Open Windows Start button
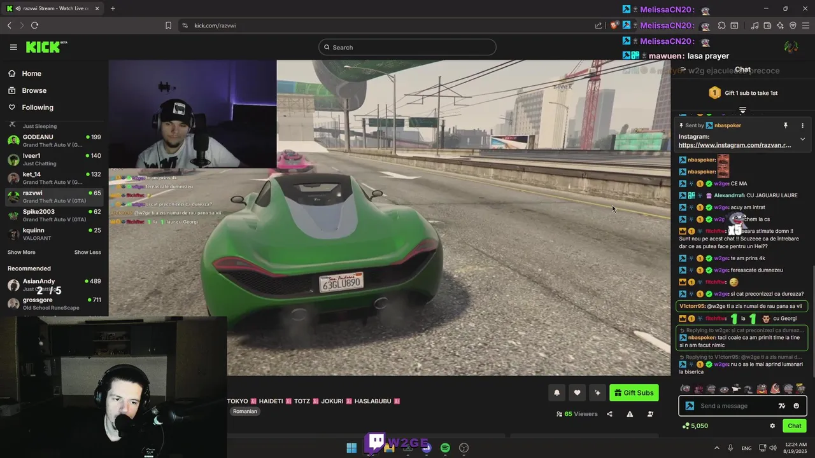The image size is (815, 458). click(351, 448)
